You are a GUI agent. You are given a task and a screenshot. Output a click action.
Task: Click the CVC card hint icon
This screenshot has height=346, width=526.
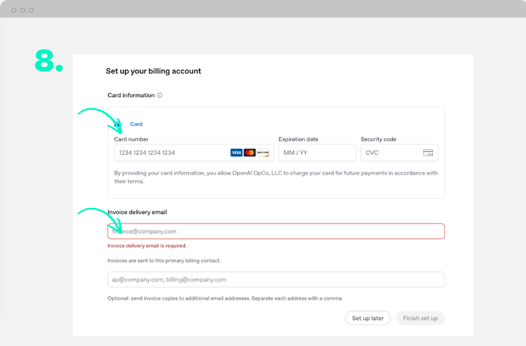[428, 153]
